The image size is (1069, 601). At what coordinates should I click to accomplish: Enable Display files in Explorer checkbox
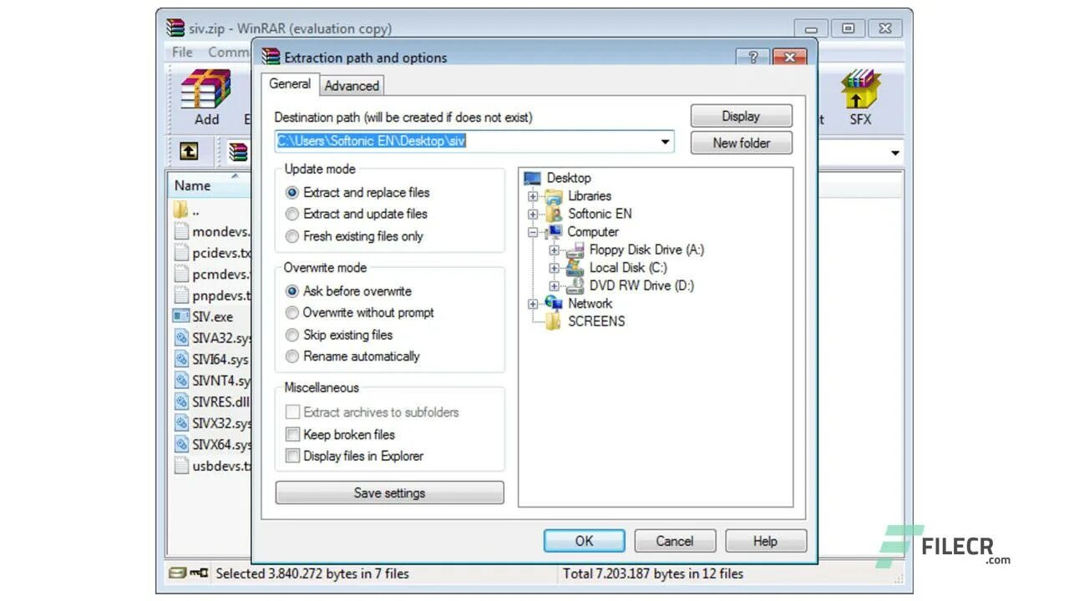292,456
